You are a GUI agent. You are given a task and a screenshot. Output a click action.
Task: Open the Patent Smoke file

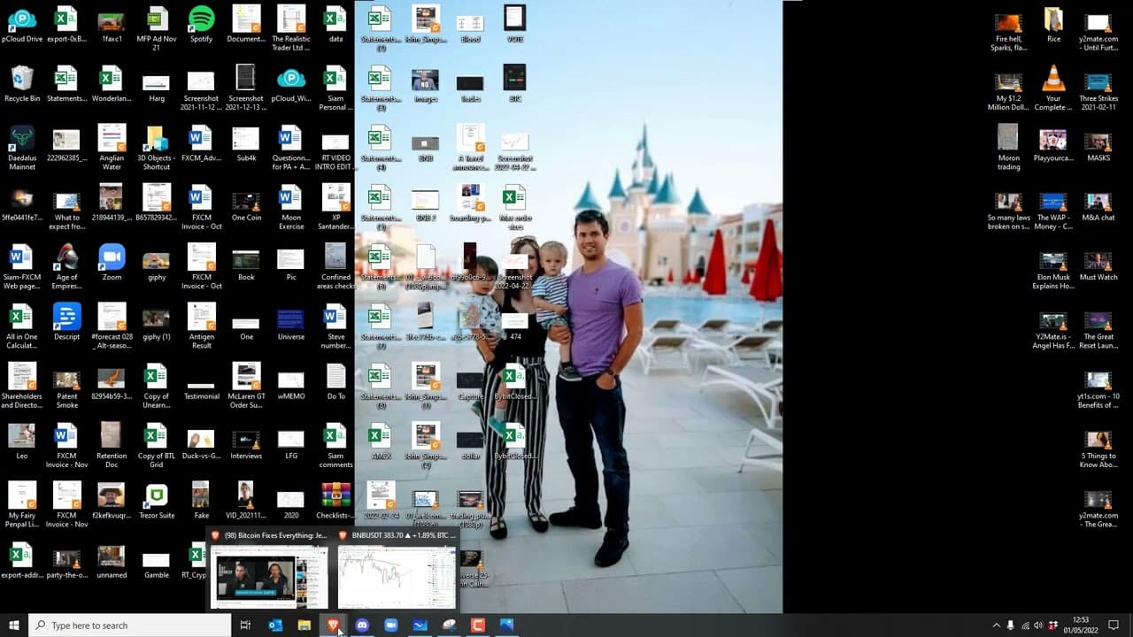click(x=66, y=387)
